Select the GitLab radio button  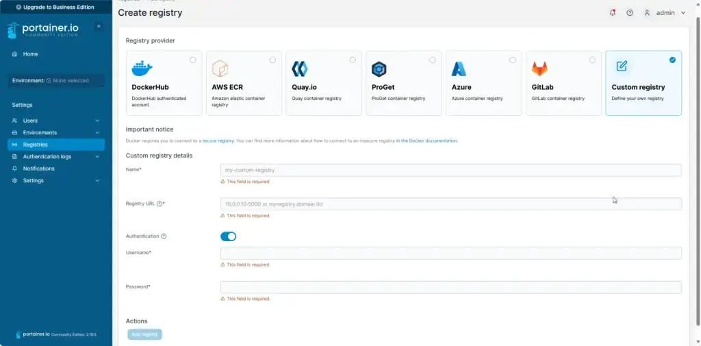click(592, 60)
